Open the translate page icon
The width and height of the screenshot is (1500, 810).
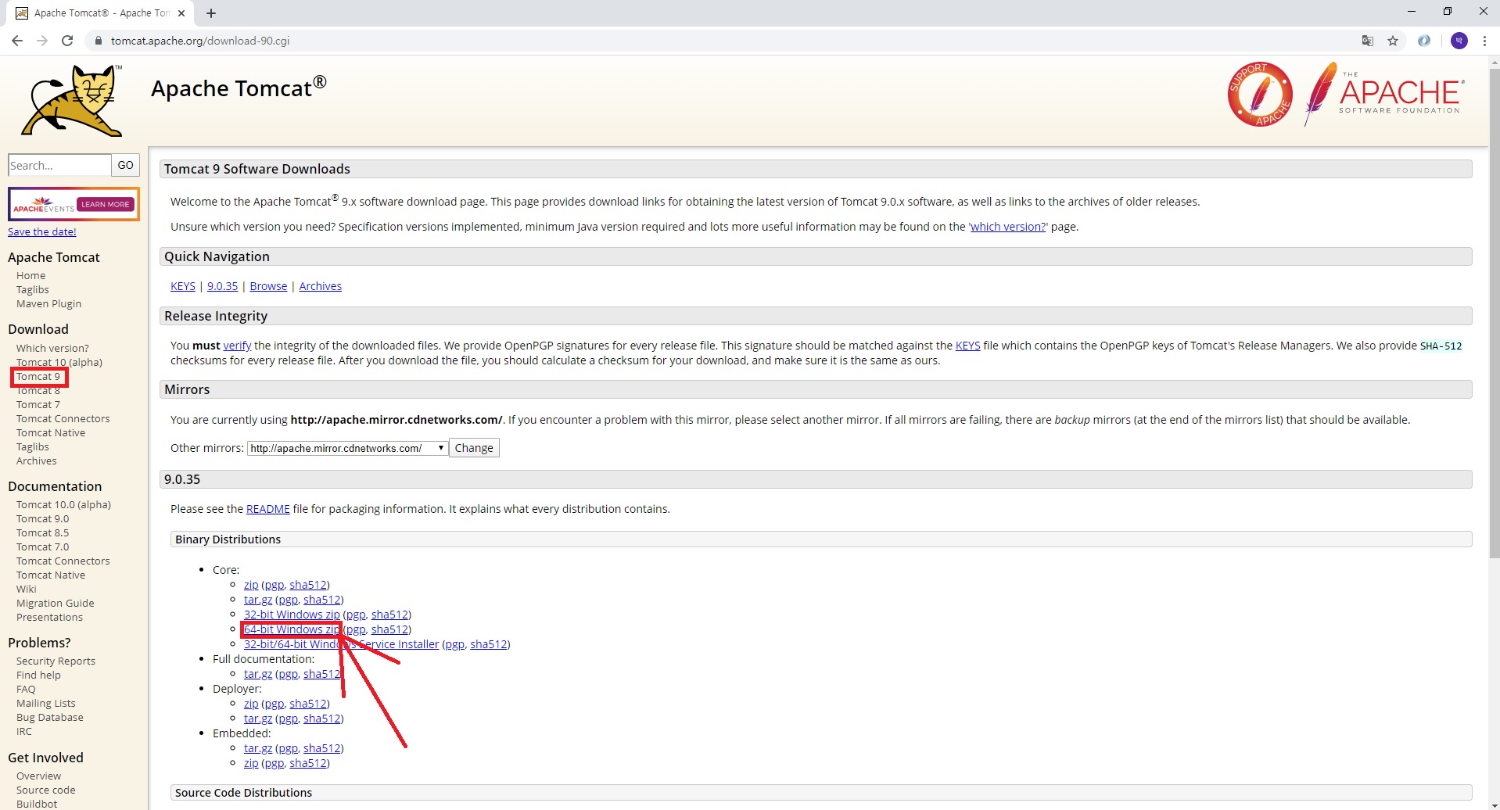coord(1367,41)
